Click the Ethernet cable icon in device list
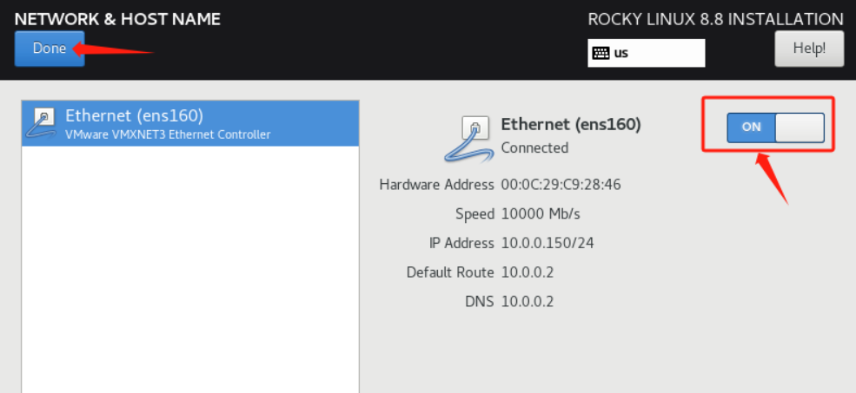Viewport: 856px width, 393px height. [x=42, y=122]
